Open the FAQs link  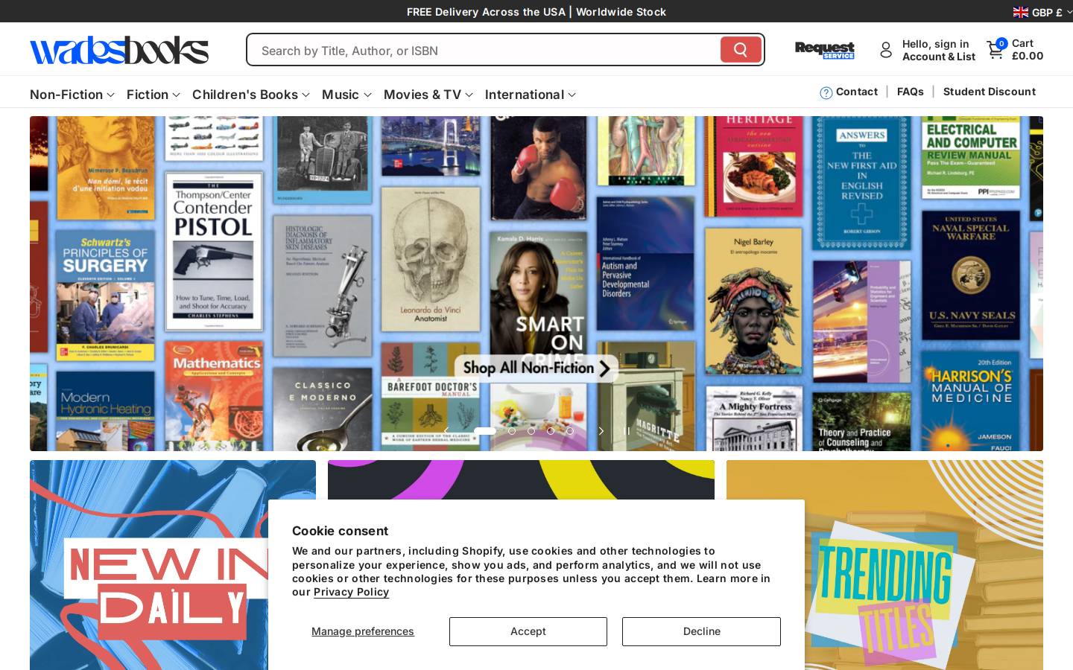point(911,92)
